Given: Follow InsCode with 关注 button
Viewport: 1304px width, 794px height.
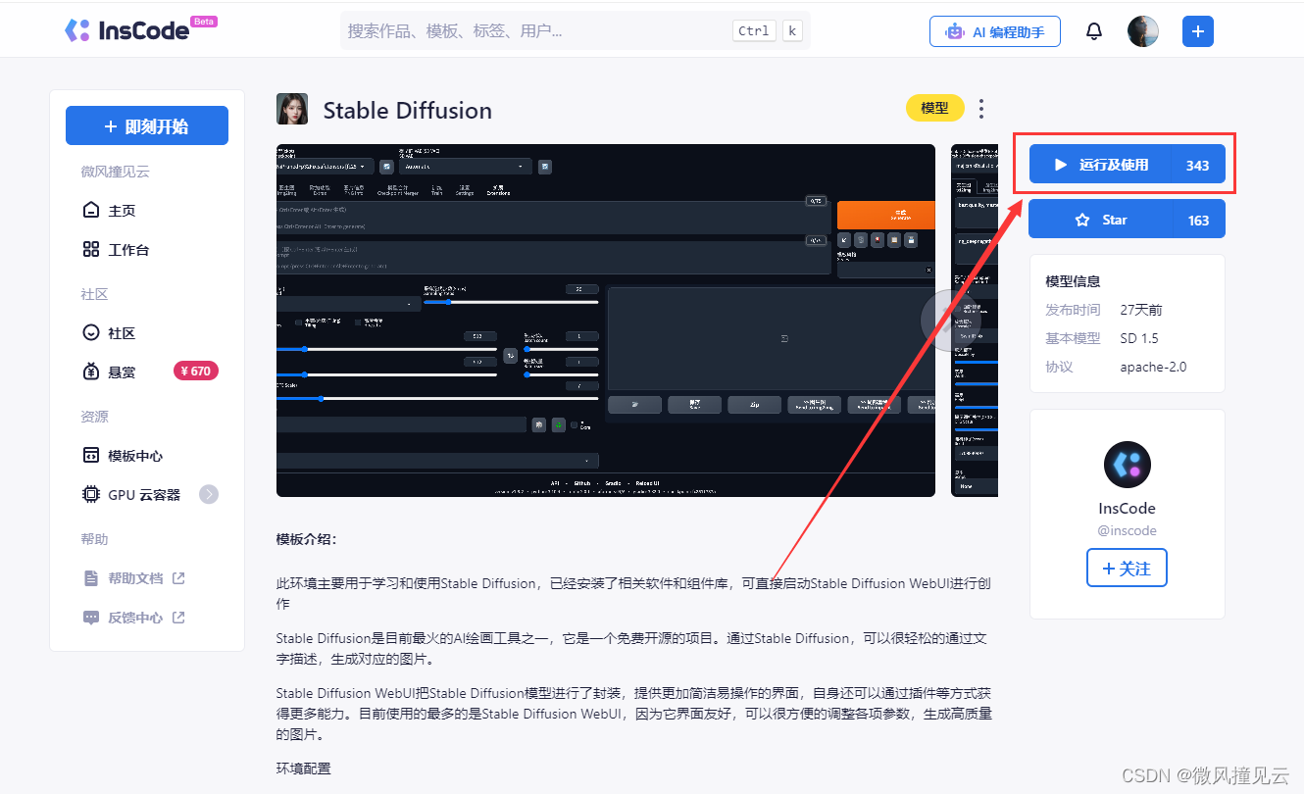Looking at the screenshot, I should (1127, 569).
